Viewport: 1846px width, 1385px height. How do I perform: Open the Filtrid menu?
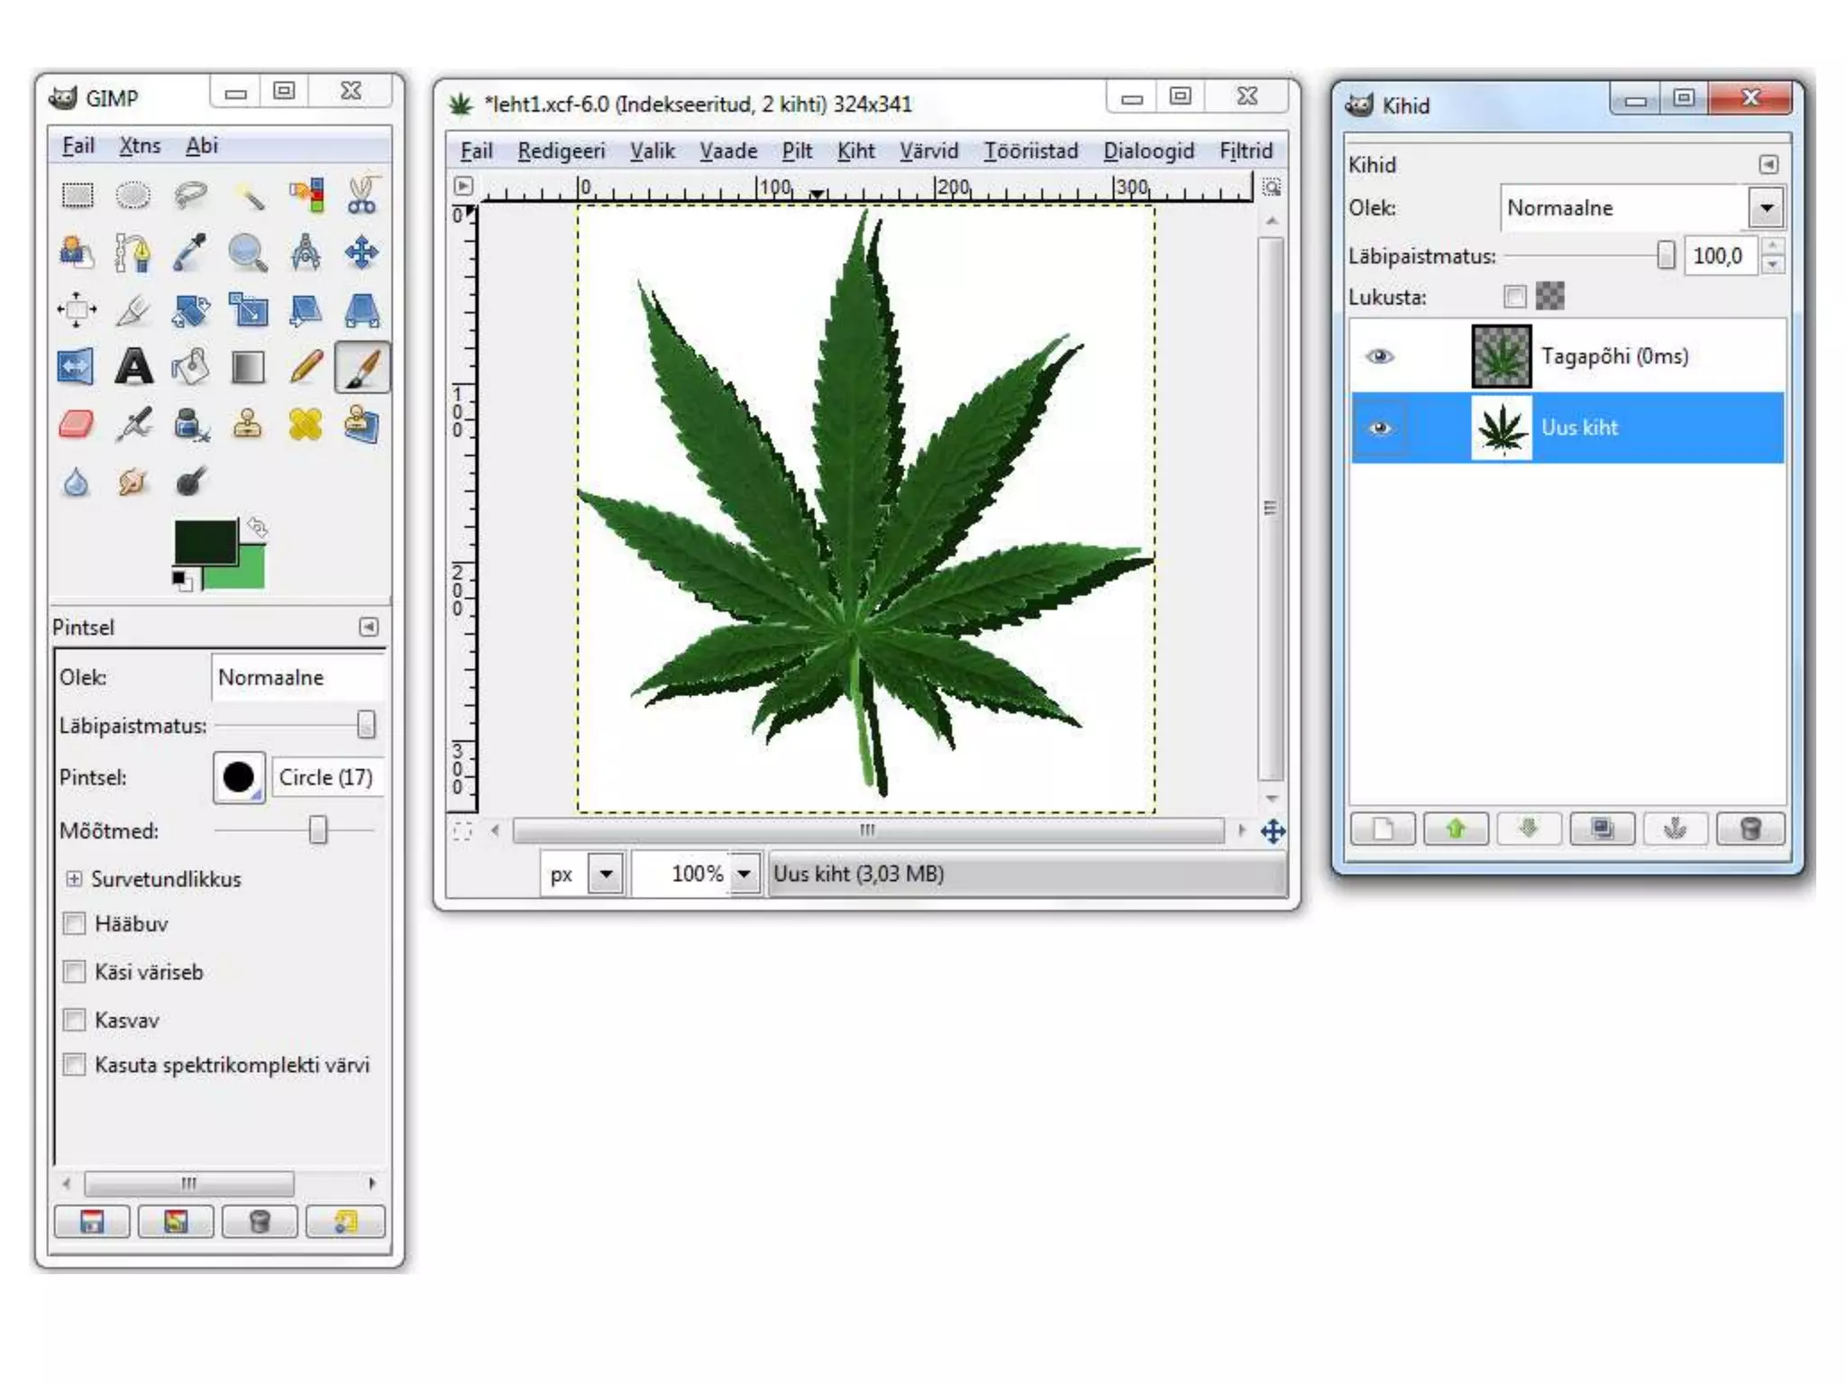coord(1245,151)
